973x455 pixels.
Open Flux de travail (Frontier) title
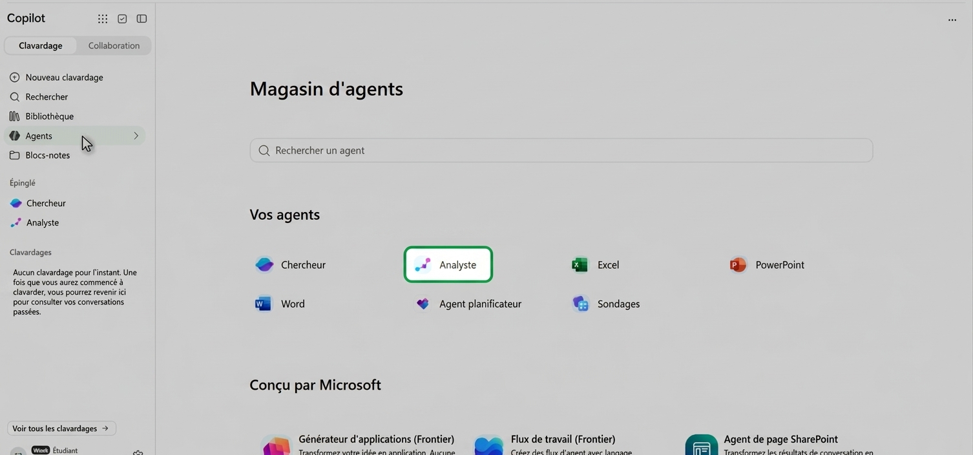pos(563,439)
